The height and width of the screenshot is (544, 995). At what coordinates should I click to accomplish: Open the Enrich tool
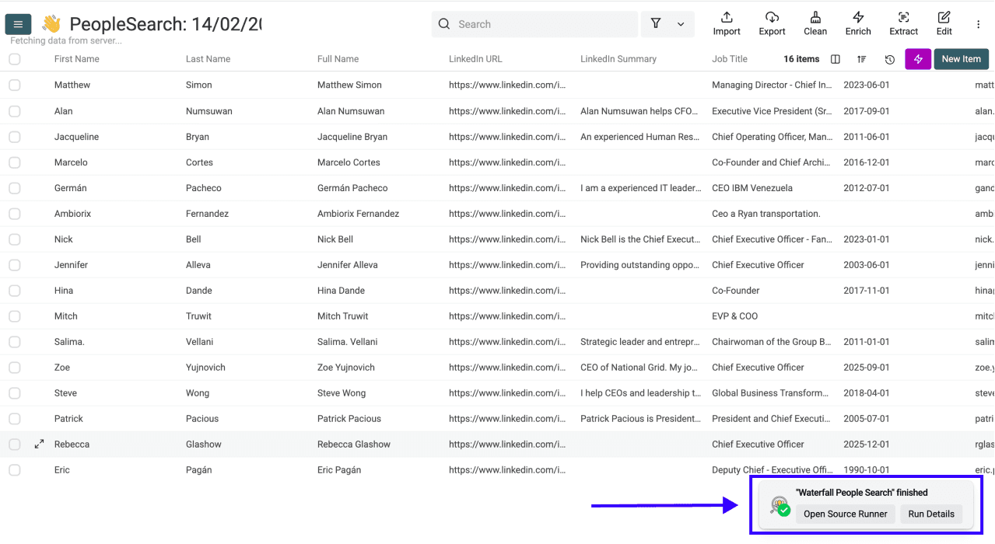tap(858, 23)
